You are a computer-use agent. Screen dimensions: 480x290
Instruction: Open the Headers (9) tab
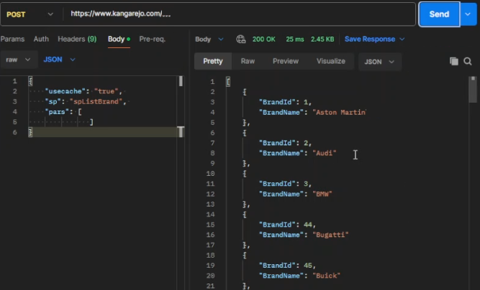(77, 39)
